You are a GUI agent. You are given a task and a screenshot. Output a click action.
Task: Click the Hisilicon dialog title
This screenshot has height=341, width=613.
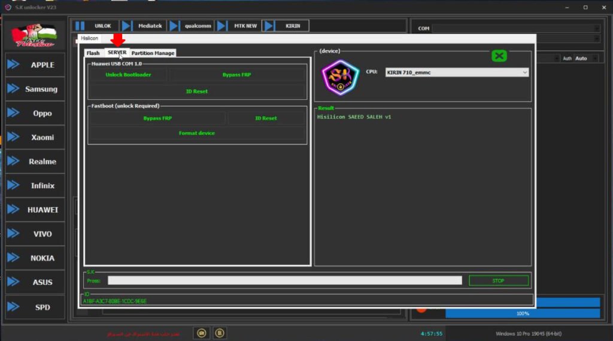[90, 38]
